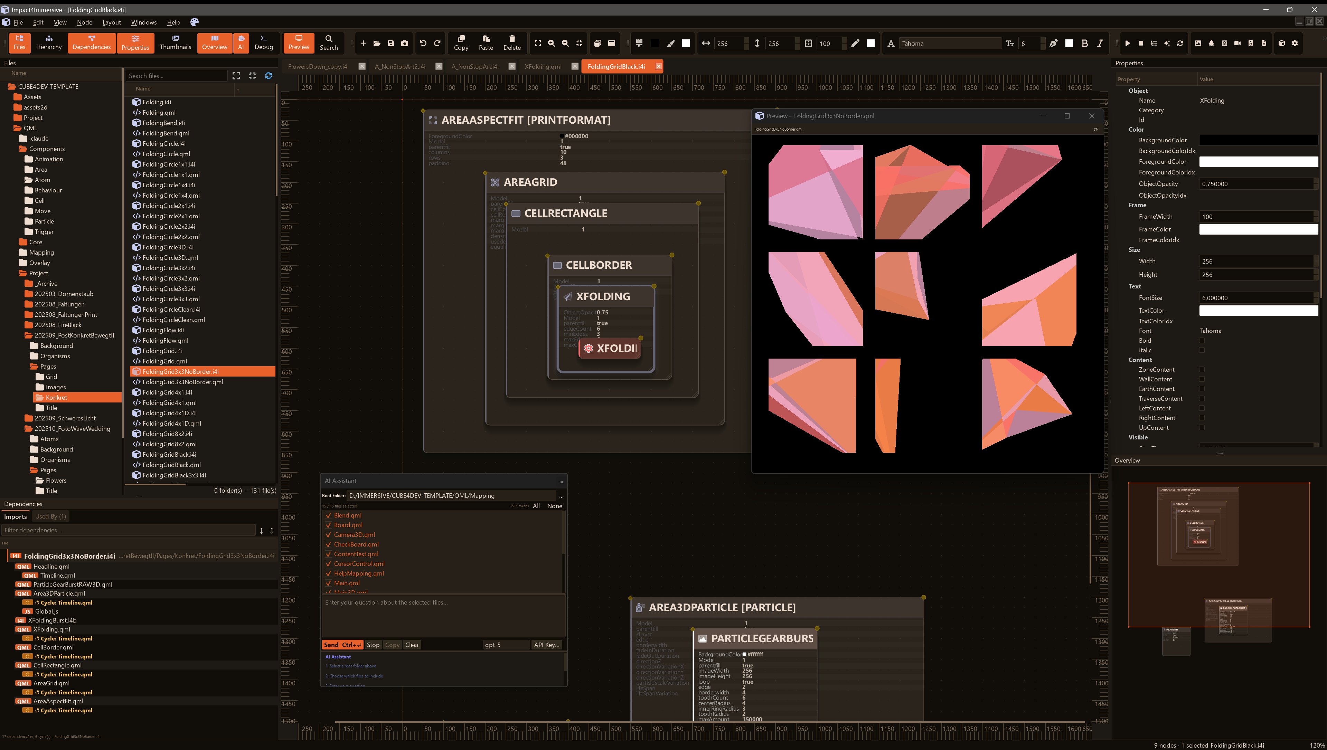Enable the ZoneContent checkbox

(1202, 369)
